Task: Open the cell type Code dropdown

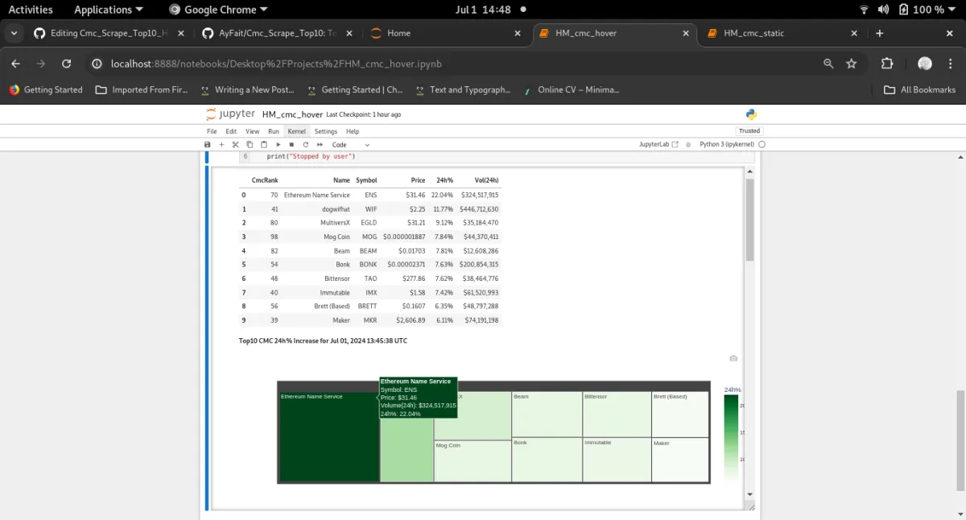Action: point(351,145)
